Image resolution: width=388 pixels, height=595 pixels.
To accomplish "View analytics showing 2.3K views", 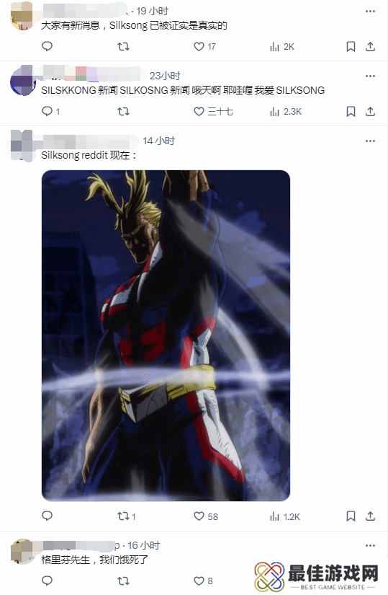I will 286,112.
